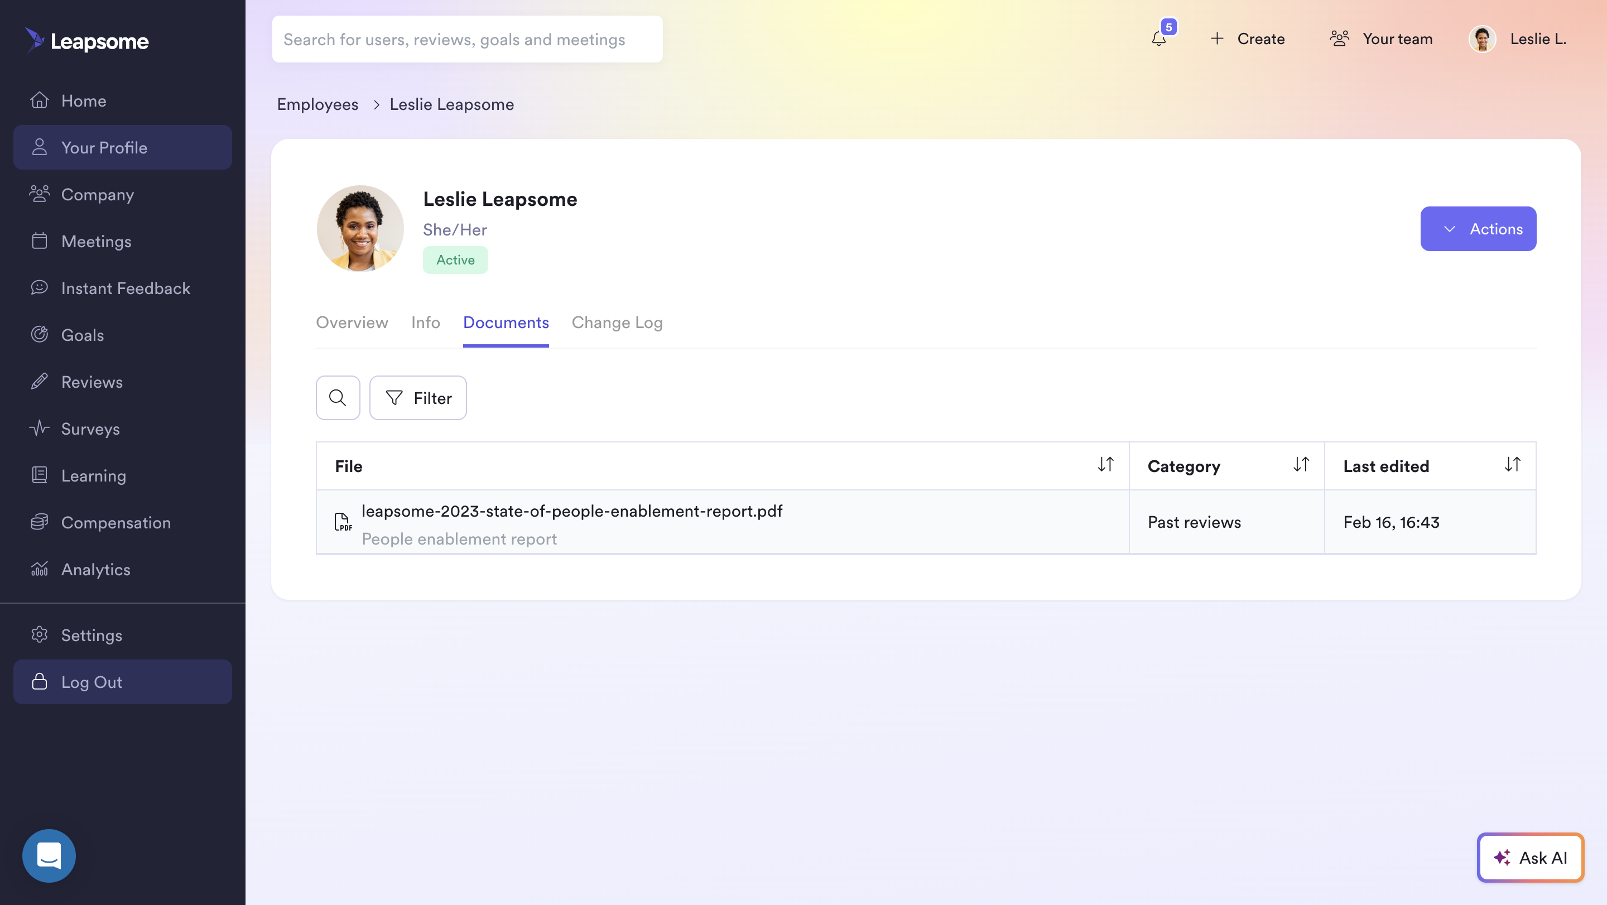The image size is (1607, 905).
Task: Open Reviews in sidebar
Action: tap(123, 382)
